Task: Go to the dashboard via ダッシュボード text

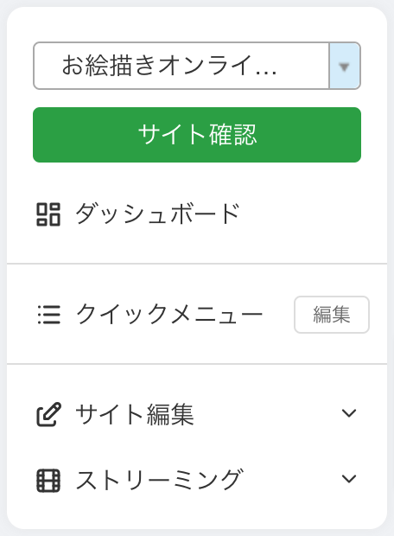Action: point(157,214)
